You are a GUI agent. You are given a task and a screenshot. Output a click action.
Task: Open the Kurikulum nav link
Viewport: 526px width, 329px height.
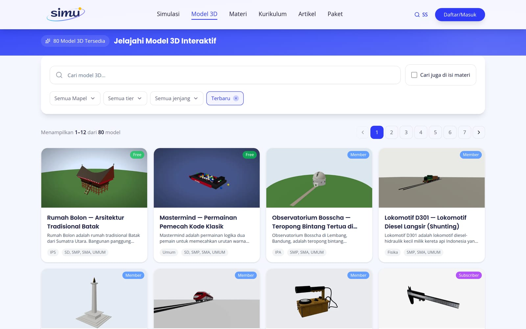(273, 14)
